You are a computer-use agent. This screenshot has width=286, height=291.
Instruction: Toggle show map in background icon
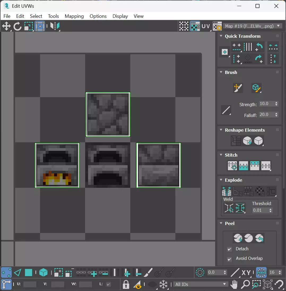[x=195, y=26]
